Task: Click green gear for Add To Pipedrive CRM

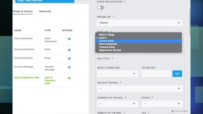Action: (x=69, y=78)
